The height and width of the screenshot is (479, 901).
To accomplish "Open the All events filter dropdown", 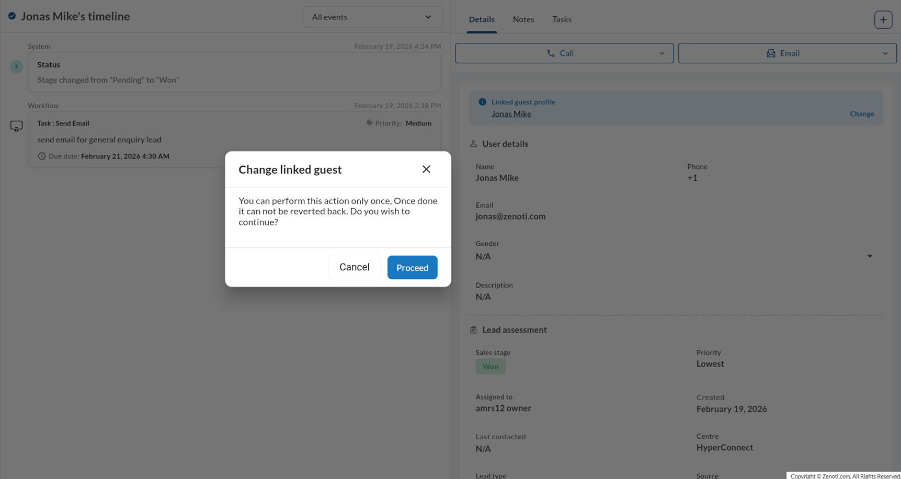I will click(x=372, y=17).
